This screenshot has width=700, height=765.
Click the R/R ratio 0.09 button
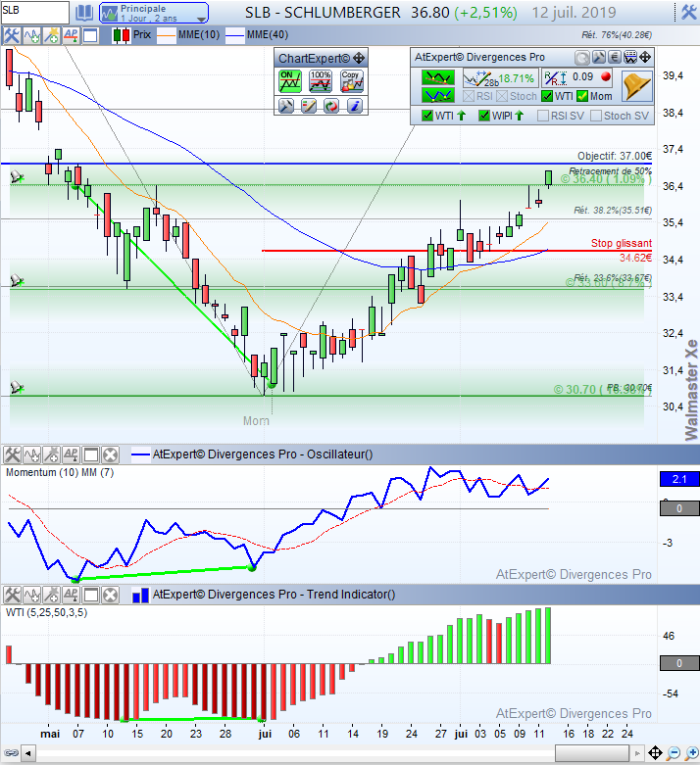click(x=577, y=77)
